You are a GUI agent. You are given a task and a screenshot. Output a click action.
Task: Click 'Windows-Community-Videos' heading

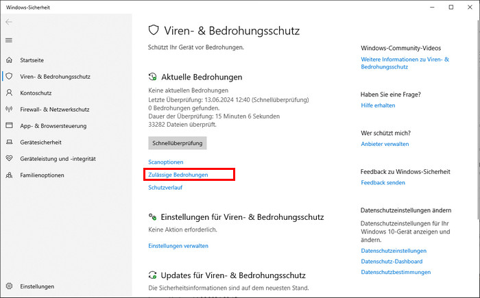pyautogui.click(x=400, y=48)
